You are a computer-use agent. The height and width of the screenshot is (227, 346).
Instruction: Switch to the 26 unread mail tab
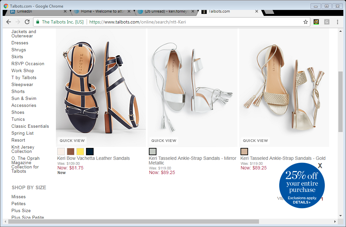pyautogui.click(x=166, y=12)
